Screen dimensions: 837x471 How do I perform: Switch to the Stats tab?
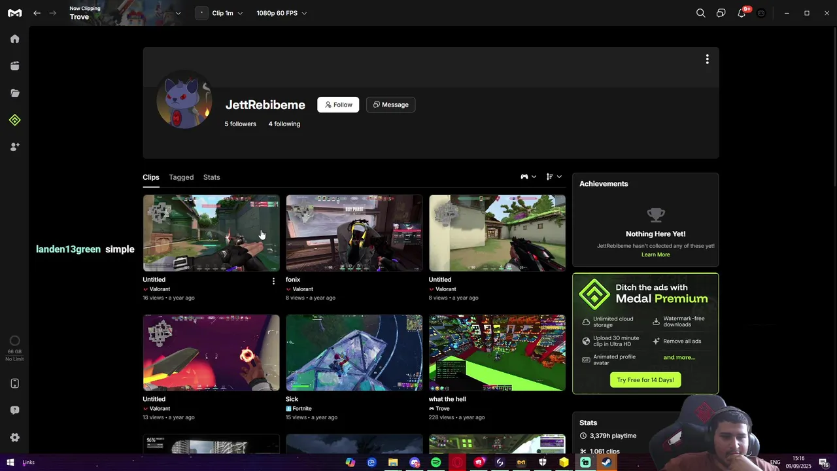tap(211, 177)
